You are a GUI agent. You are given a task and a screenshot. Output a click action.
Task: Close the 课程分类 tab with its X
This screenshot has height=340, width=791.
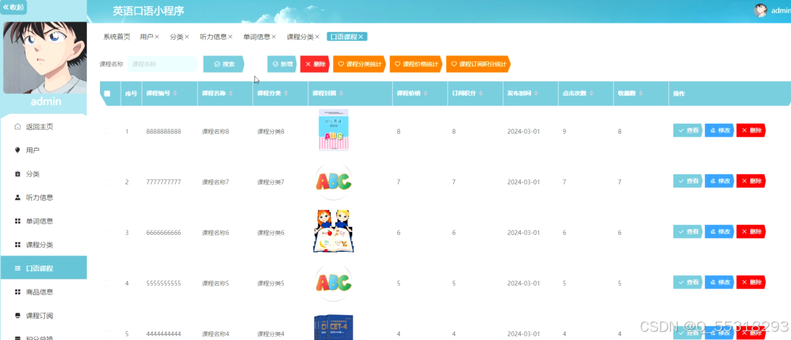(318, 37)
